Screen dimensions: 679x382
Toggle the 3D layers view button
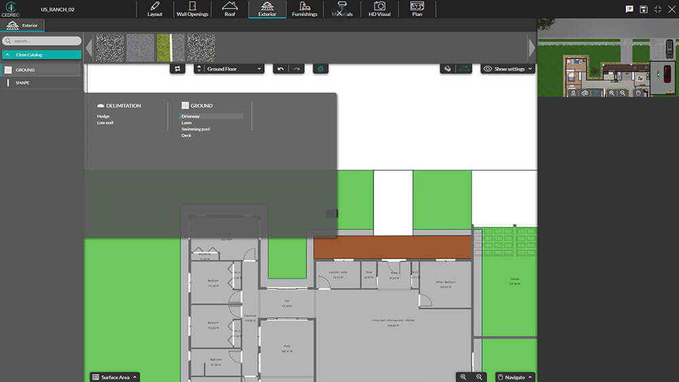point(447,69)
